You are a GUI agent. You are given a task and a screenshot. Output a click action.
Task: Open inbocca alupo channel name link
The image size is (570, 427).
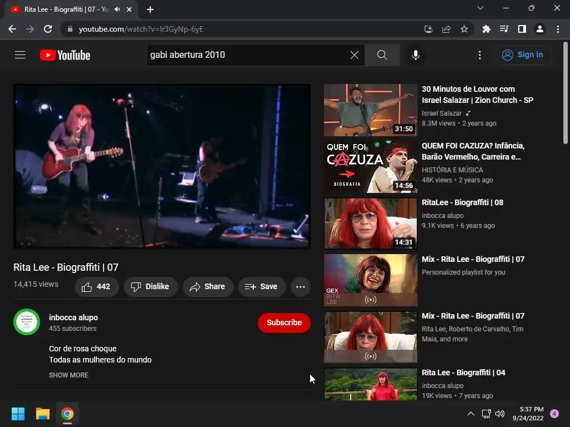coord(73,317)
